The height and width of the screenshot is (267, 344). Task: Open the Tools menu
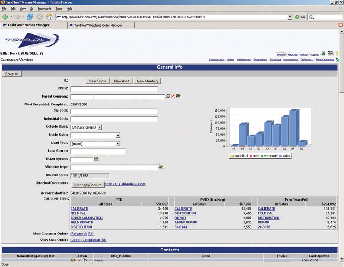point(59,9)
